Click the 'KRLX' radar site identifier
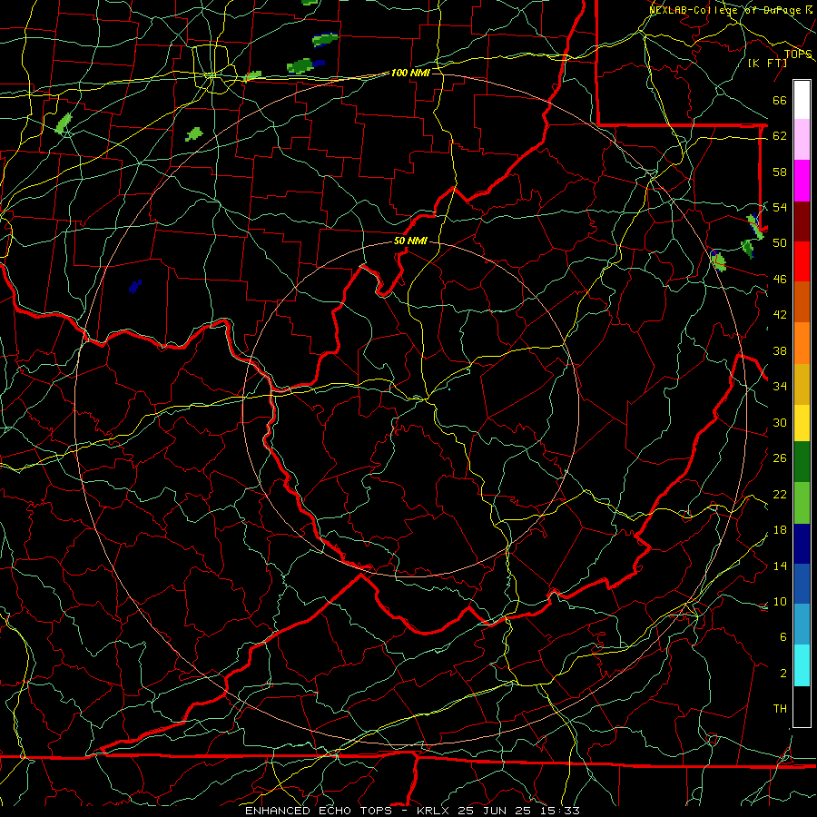817x817 pixels. coord(434,811)
